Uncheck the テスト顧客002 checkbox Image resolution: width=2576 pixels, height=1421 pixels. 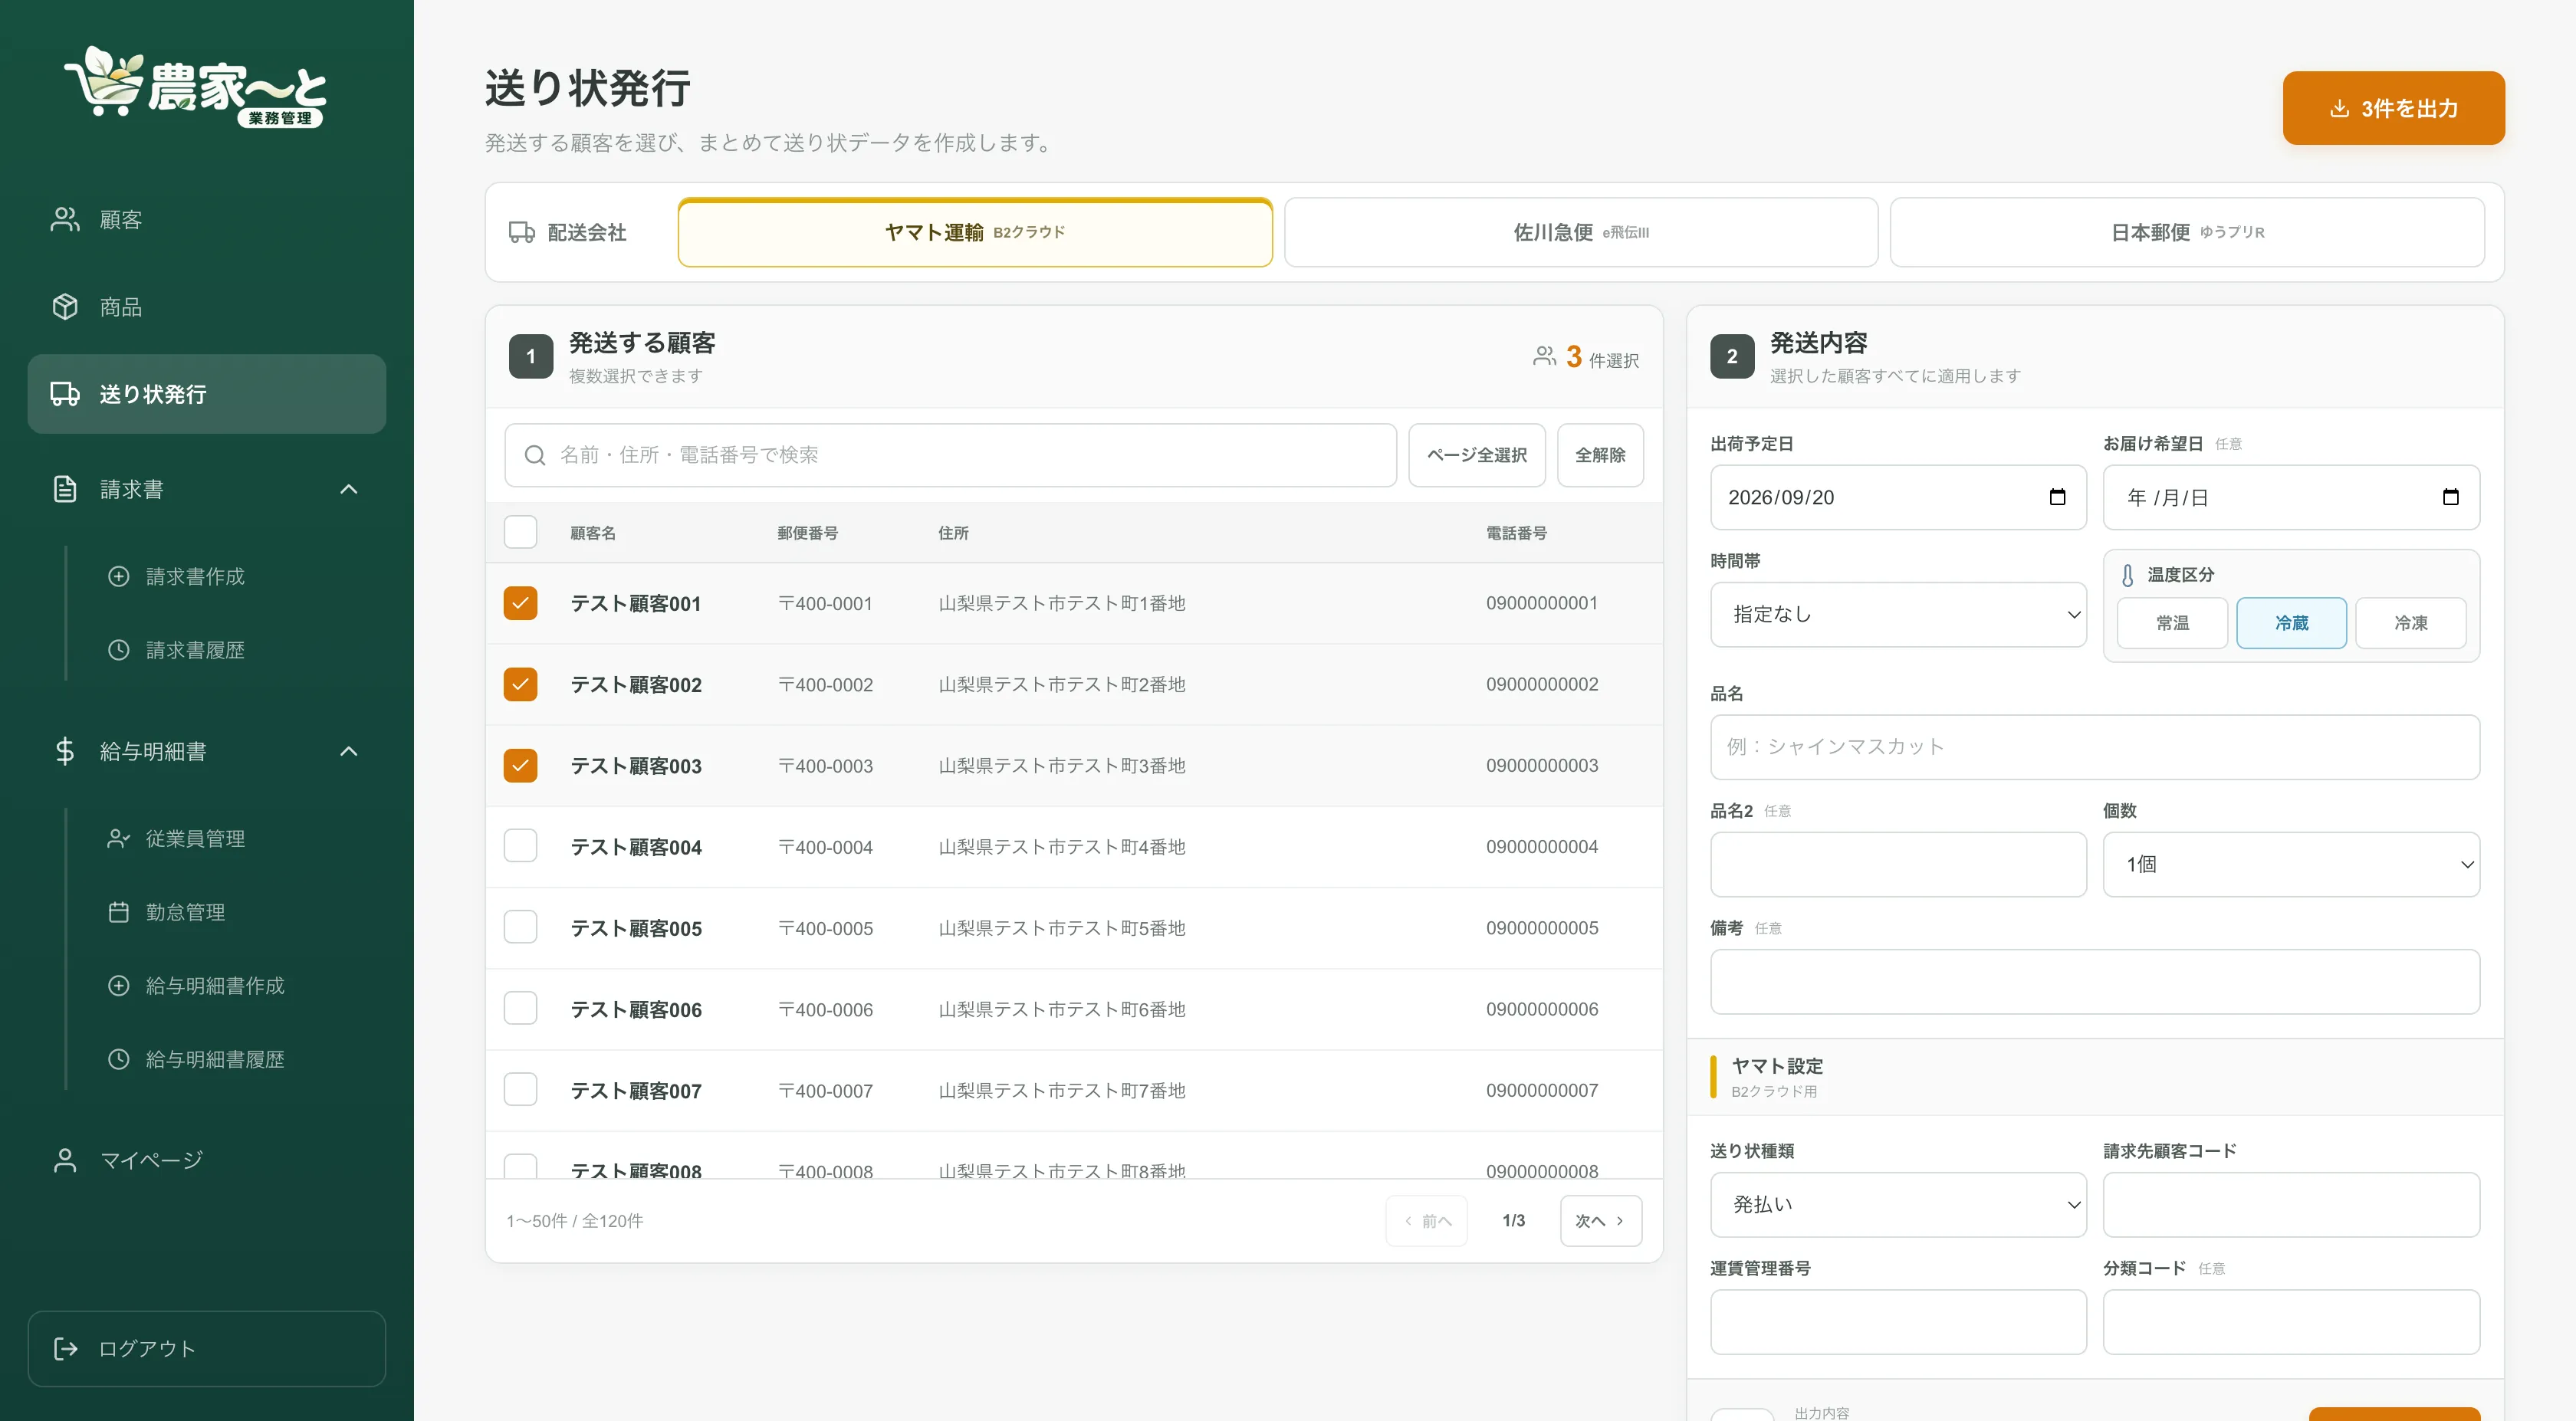pos(520,684)
